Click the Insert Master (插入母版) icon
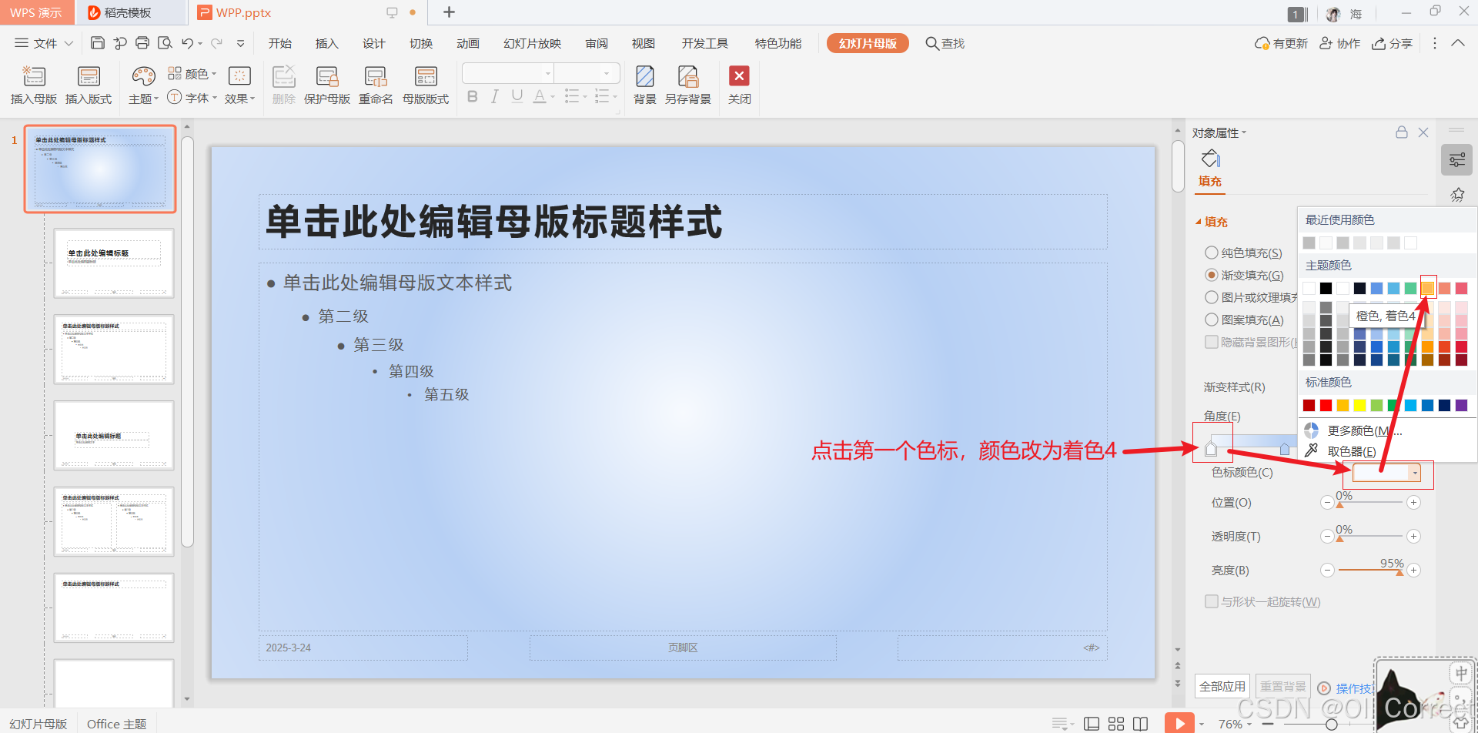The image size is (1478, 733). coord(34,76)
